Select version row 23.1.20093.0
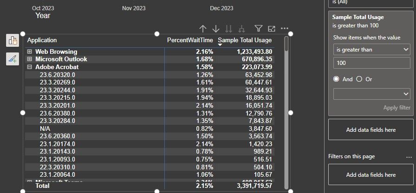The width and height of the screenshot is (416, 193). click(x=149, y=159)
